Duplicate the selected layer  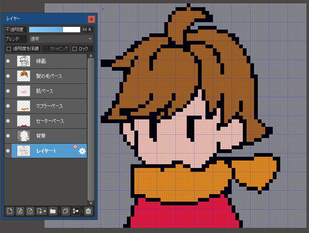[x=65, y=211]
